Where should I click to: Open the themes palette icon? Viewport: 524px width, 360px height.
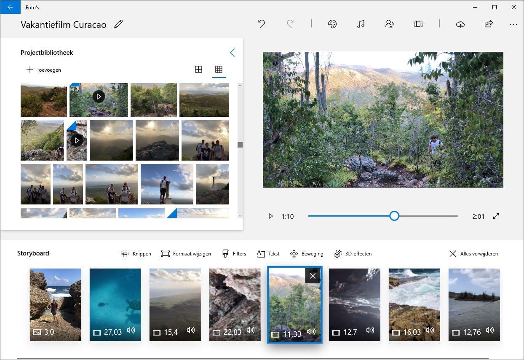(x=332, y=24)
